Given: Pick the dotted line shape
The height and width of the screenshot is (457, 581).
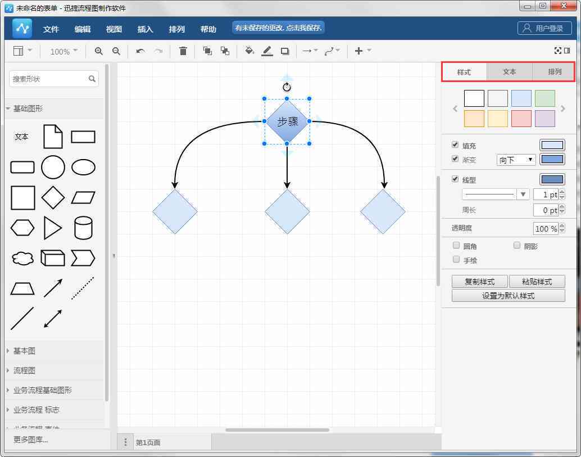Looking at the screenshot, I should point(83,288).
